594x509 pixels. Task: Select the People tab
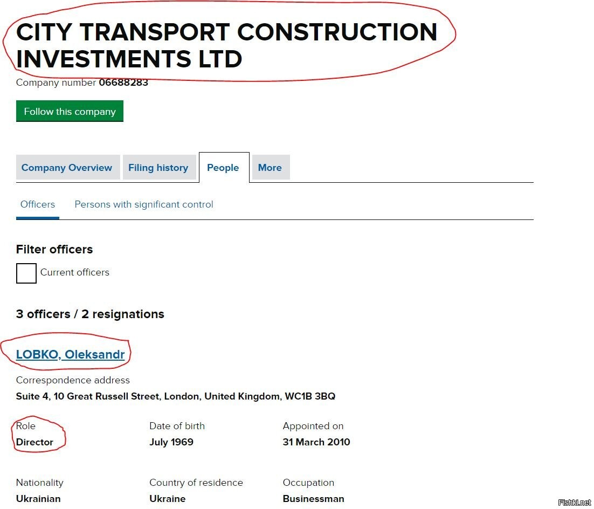tap(224, 168)
